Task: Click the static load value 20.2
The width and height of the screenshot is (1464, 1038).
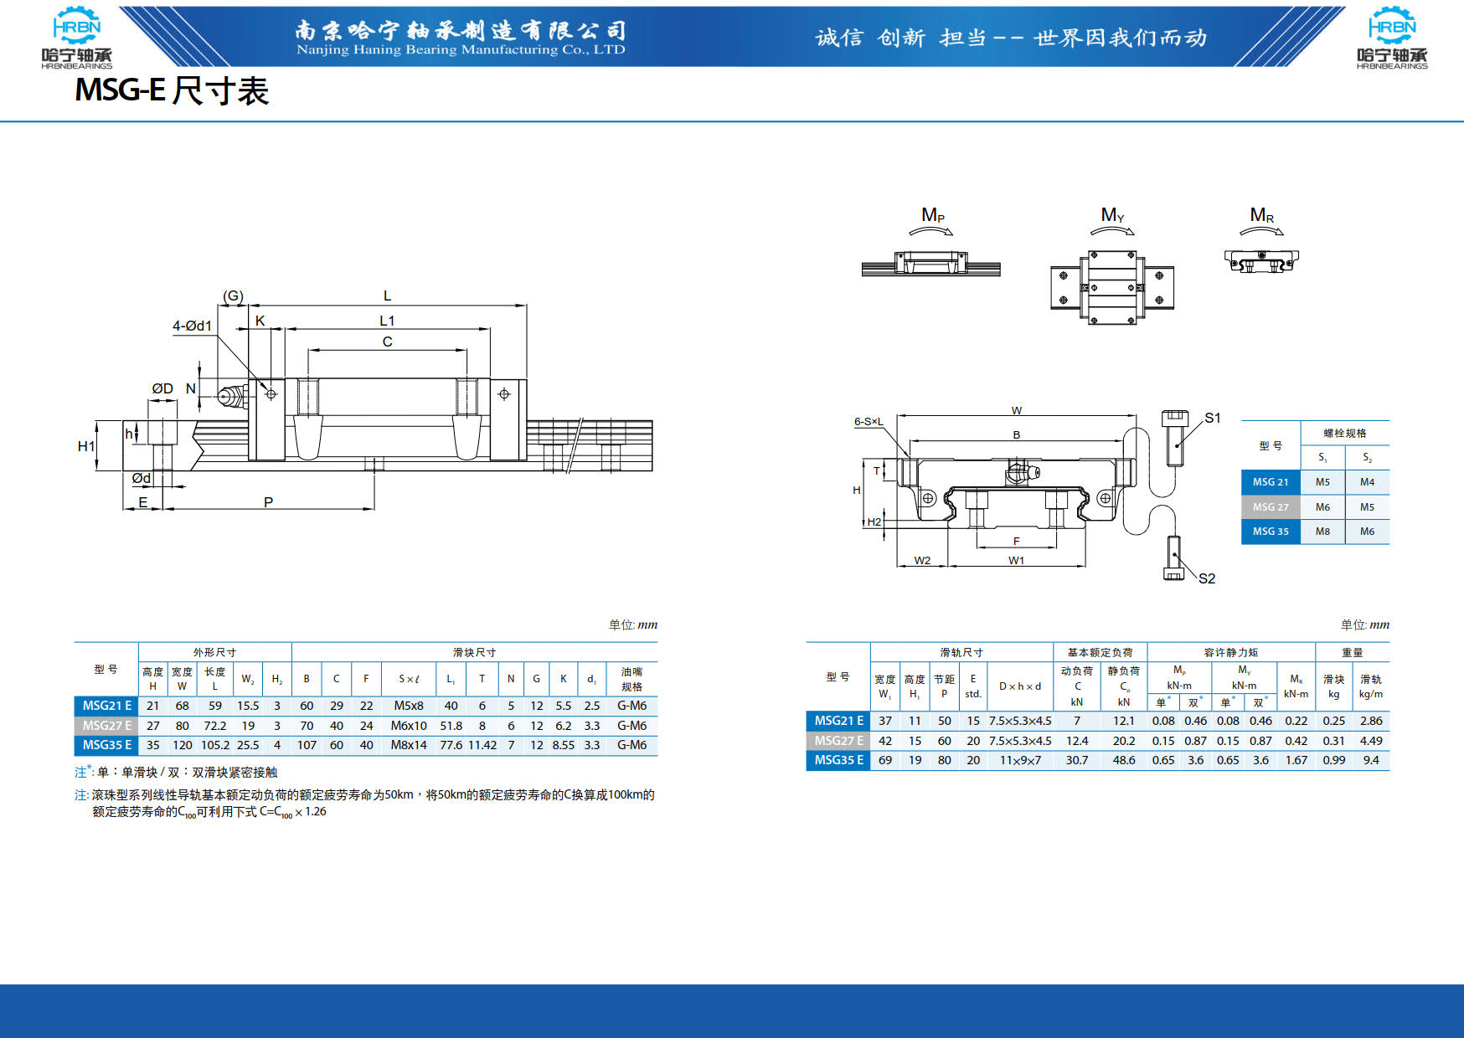Action: click(x=1124, y=741)
